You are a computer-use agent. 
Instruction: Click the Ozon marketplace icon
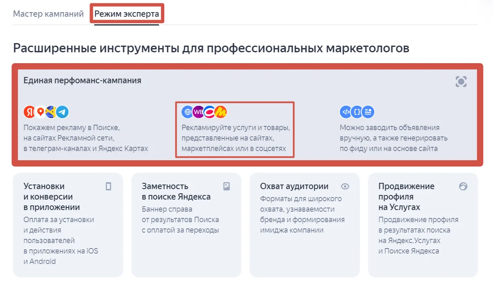(x=209, y=112)
